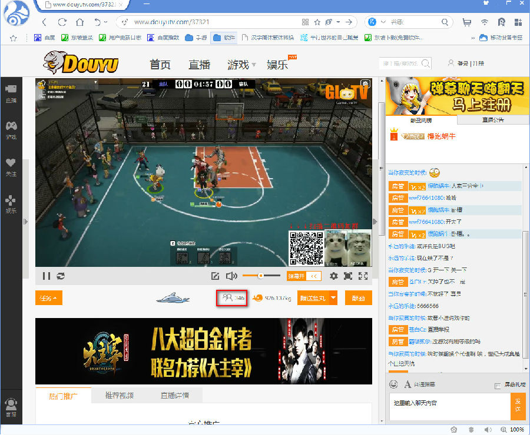Open the QR code icon in the address bar
This screenshot has width=530, height=435.
coord(305,22)
